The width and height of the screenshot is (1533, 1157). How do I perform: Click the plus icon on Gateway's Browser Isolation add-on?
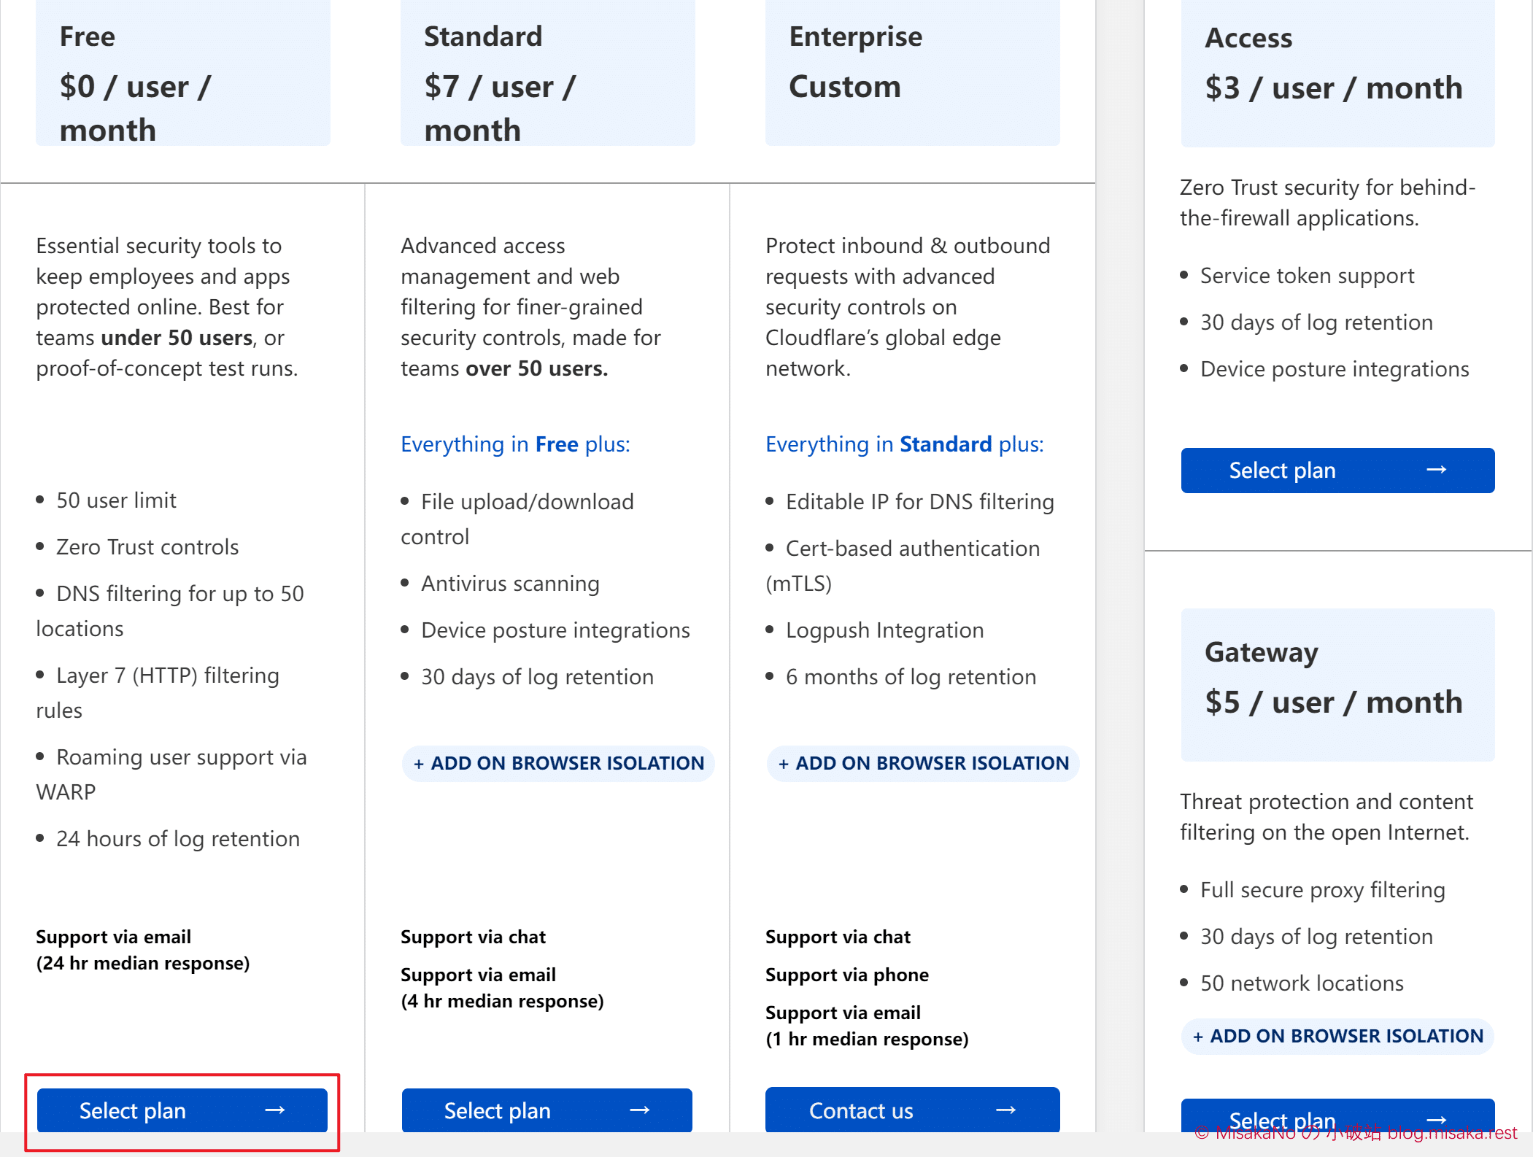coord(1198,1037)
